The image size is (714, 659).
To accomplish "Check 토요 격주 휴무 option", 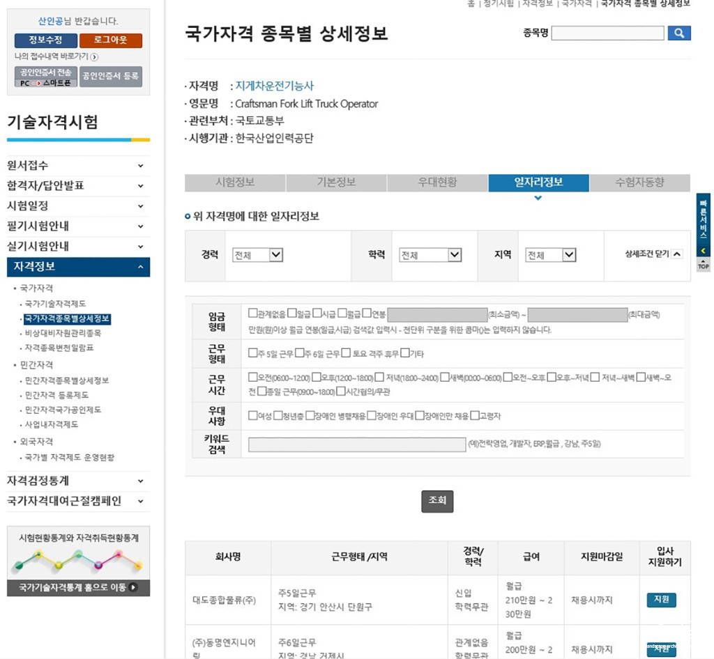I will click(x=346, y=353).
